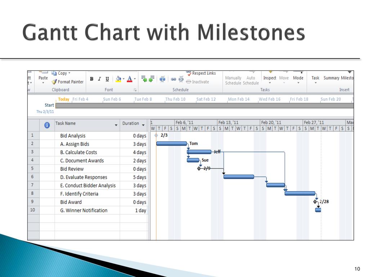Image resolution: width=369 pixels, height=277 pixels.
Task: Click the Copy icon
Action: point(54,73)
